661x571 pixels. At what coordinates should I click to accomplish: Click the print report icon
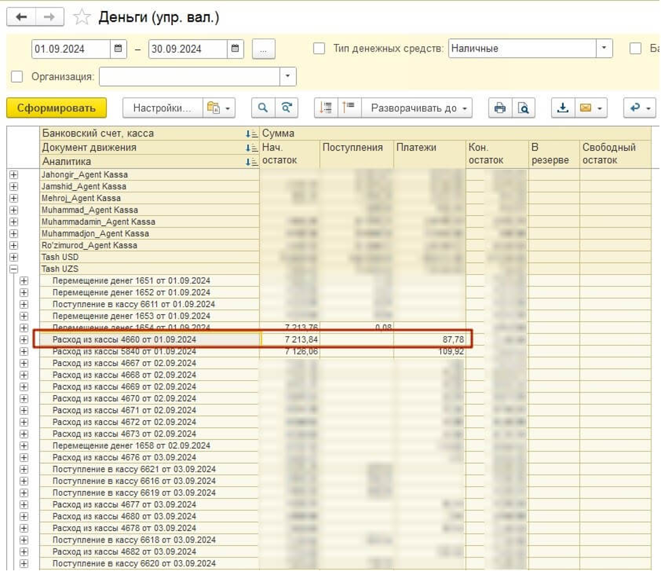[x=500, y=108]
